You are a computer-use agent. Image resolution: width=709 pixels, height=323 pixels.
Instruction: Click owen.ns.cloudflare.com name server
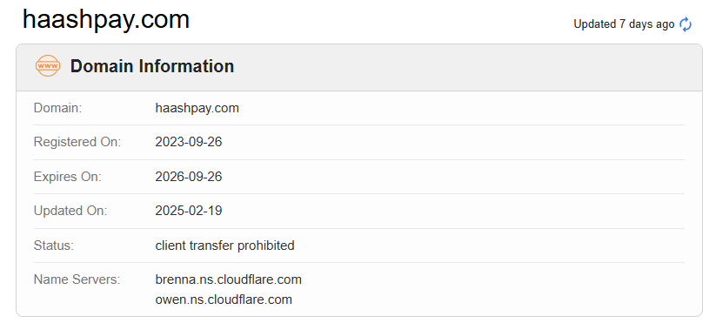click(x=224, y=299)
